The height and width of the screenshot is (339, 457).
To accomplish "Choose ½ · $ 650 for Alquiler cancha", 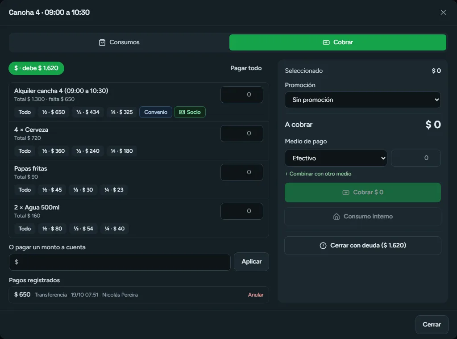I will click(54, 112).
